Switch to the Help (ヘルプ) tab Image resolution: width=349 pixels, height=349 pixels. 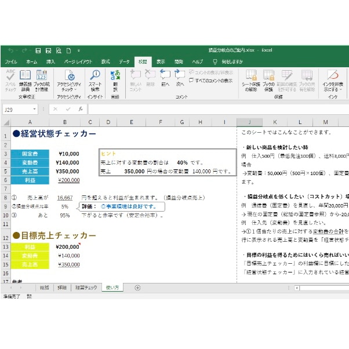point(198,61)
